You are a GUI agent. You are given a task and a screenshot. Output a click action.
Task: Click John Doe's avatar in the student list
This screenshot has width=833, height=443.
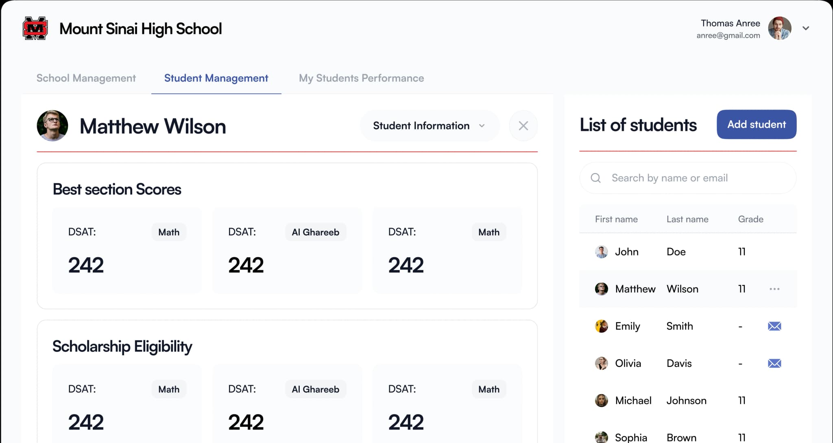[601, 252]
